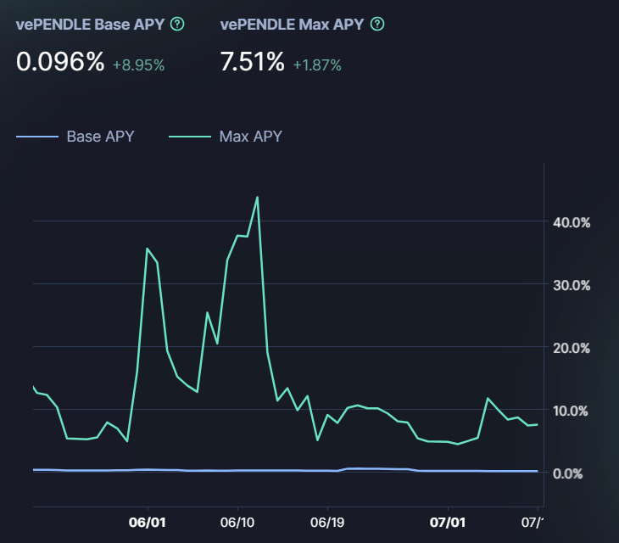Viewport: 619px width, 543px height.
Task: Click the 40.0% y-axis label
Action: point(572,223)
